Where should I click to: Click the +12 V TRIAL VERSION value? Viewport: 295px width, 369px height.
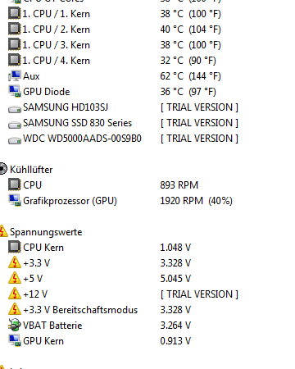pos(199,294)
